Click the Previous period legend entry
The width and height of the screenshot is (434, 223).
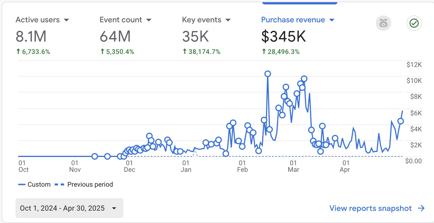[x=84, y=184]
